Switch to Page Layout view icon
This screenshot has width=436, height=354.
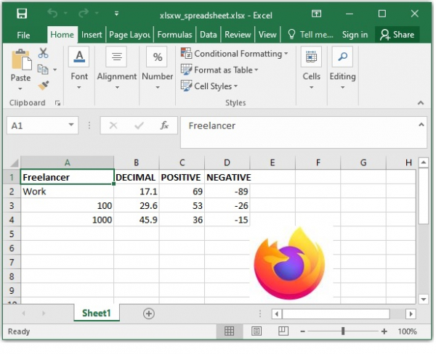[256, 331]
